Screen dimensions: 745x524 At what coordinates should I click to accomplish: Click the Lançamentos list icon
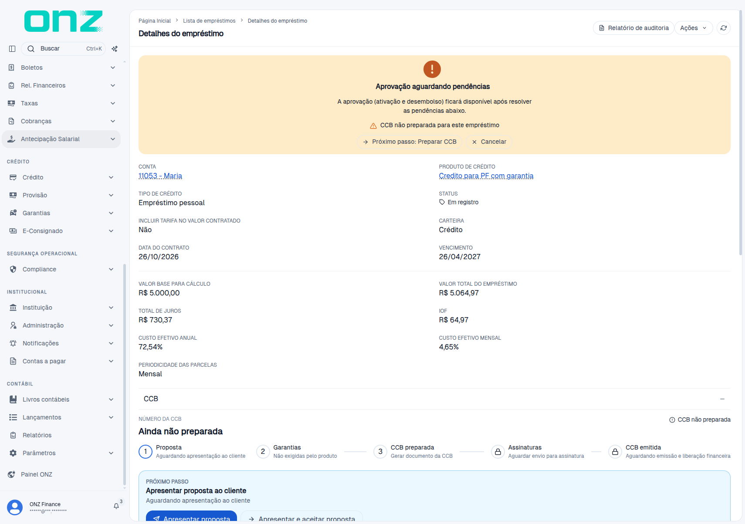(13, 417)
